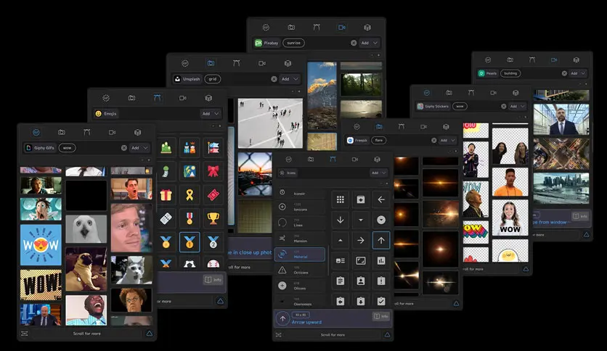Clear the 'sunrise' search in Pixabay panel
607x351 pixels.
(x=354, y=43)
